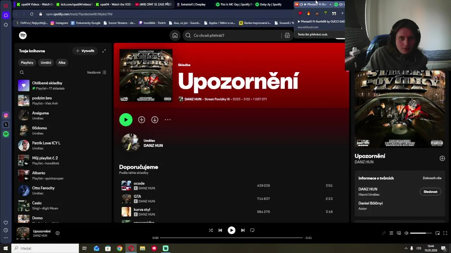The image size is (451, 253).
Task: Open the 'podzim bro' playlist
Action: coord(63,100)
